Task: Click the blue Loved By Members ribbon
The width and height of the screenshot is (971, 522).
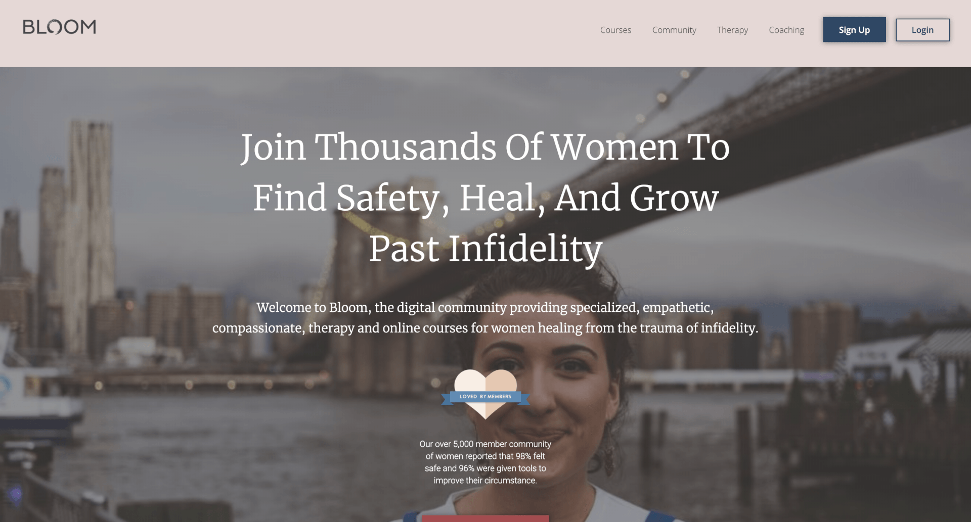Action: (485, 397)
